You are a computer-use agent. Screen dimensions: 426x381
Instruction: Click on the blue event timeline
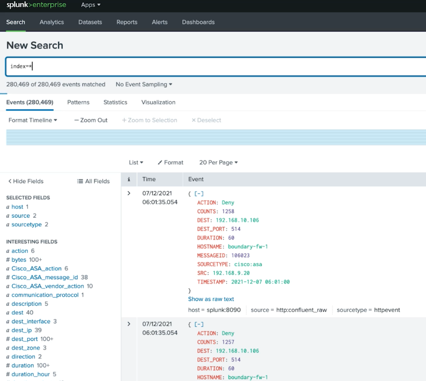tap(216, 138)
